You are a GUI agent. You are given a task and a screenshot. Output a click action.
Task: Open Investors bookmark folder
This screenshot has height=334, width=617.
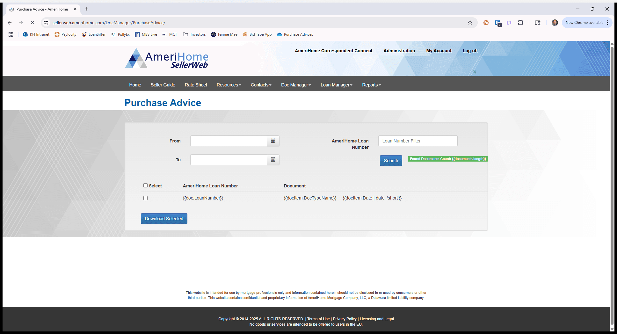coord(194,34)
